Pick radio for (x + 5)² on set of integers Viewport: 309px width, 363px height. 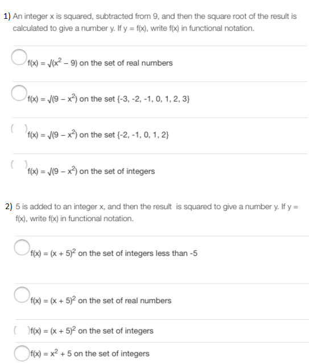(22, 331)
